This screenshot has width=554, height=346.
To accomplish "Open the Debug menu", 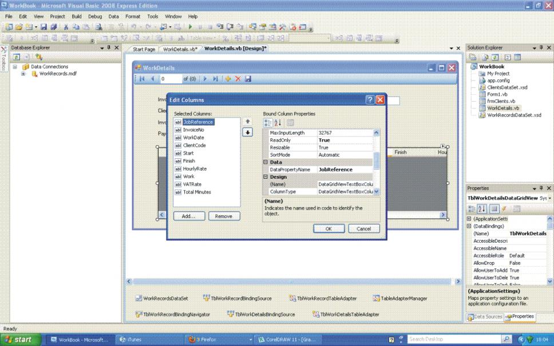I will (95, 16).
